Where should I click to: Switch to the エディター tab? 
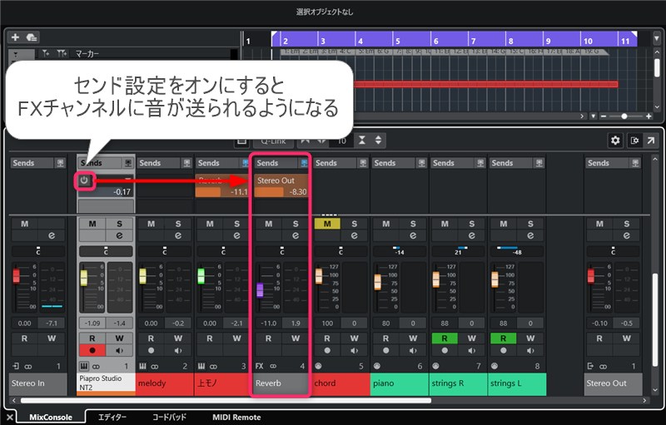click(x=112, y=418)
